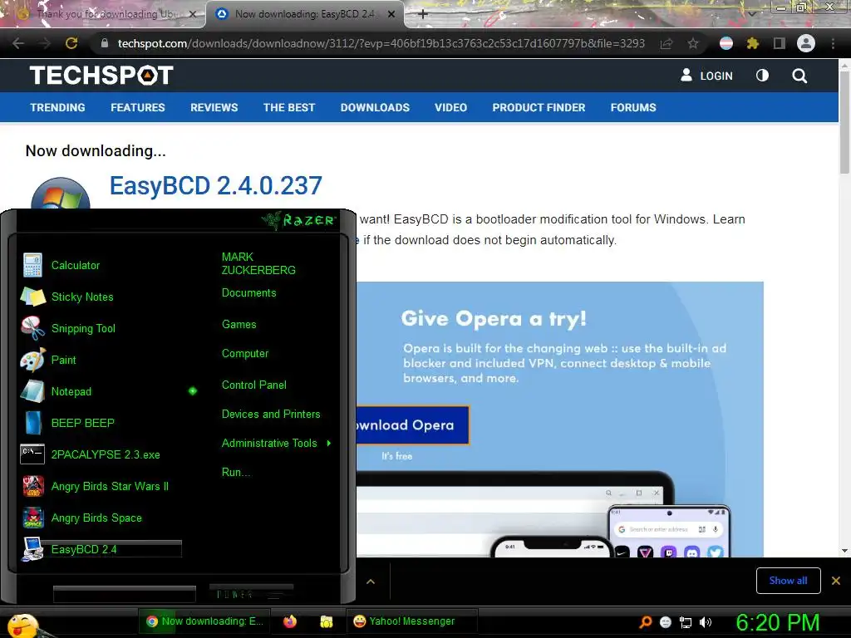Image resolution: width=851 pixels, height=638 pixels.
Task: Open Chrome profile avatar
Action: click(x=806, y=43)
